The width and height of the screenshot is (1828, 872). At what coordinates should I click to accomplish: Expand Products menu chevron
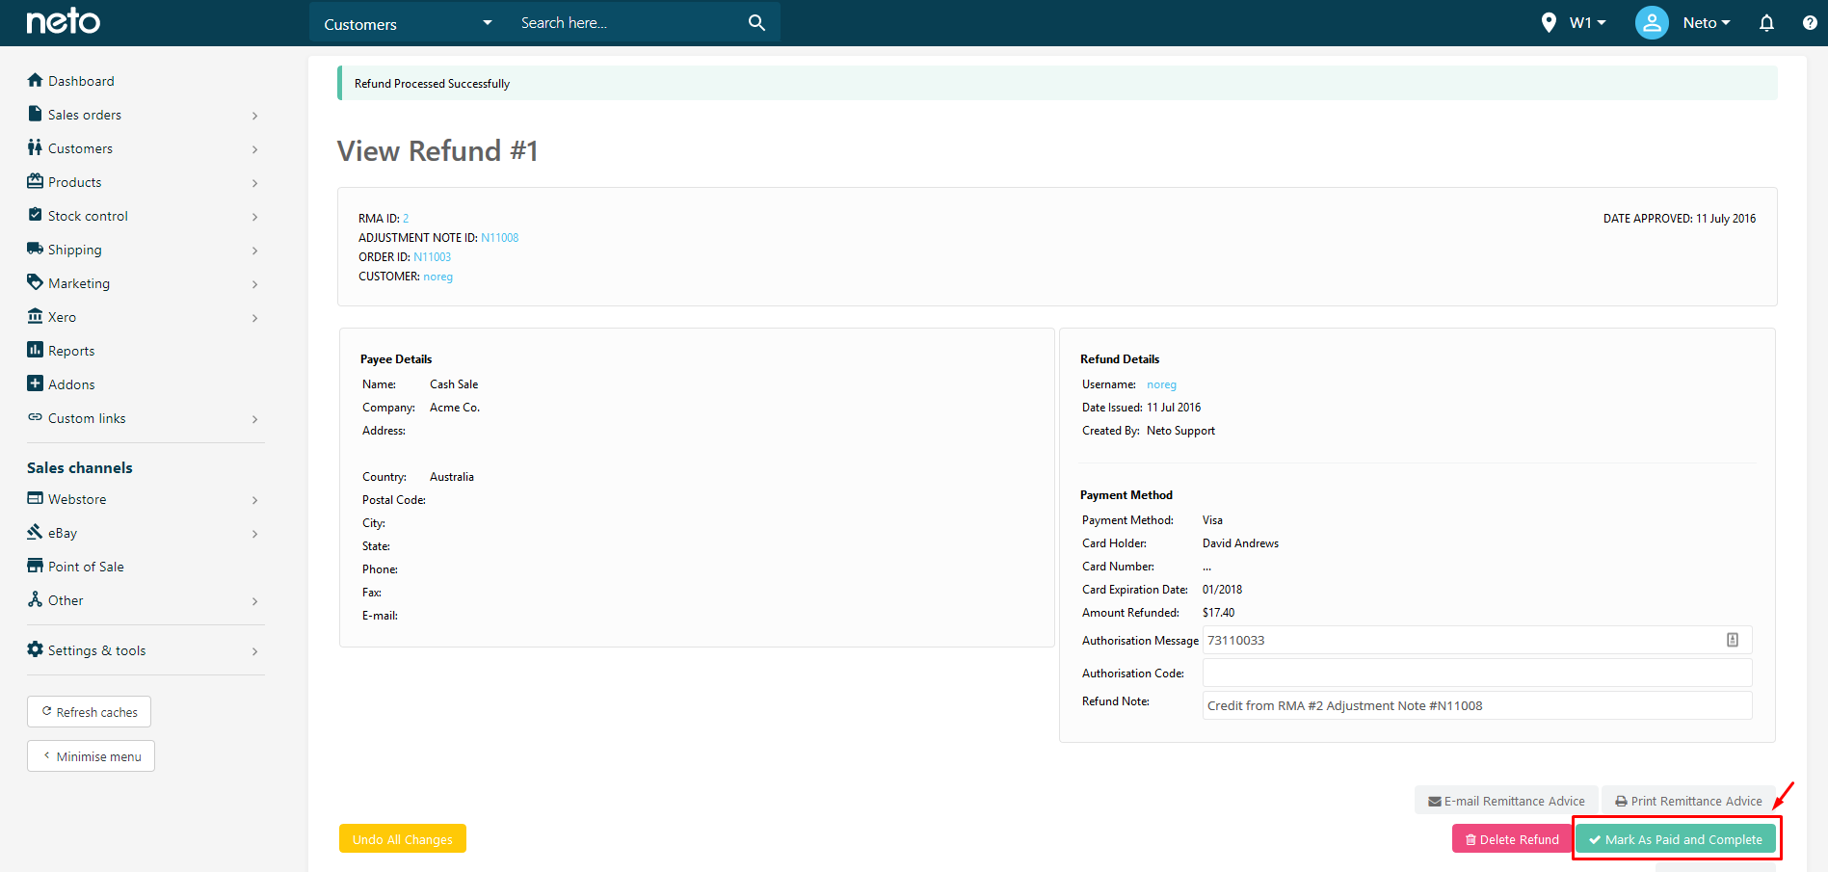[255, 183]
